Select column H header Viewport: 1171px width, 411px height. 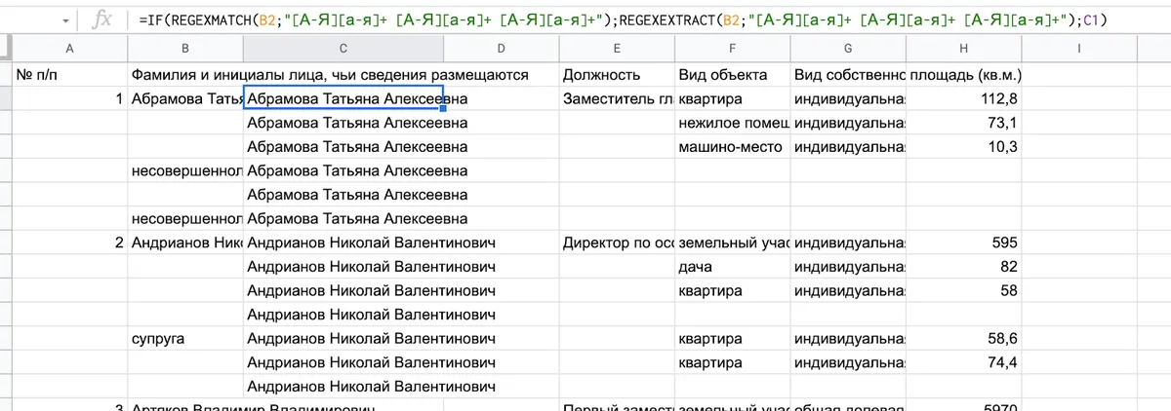point(964,49)
